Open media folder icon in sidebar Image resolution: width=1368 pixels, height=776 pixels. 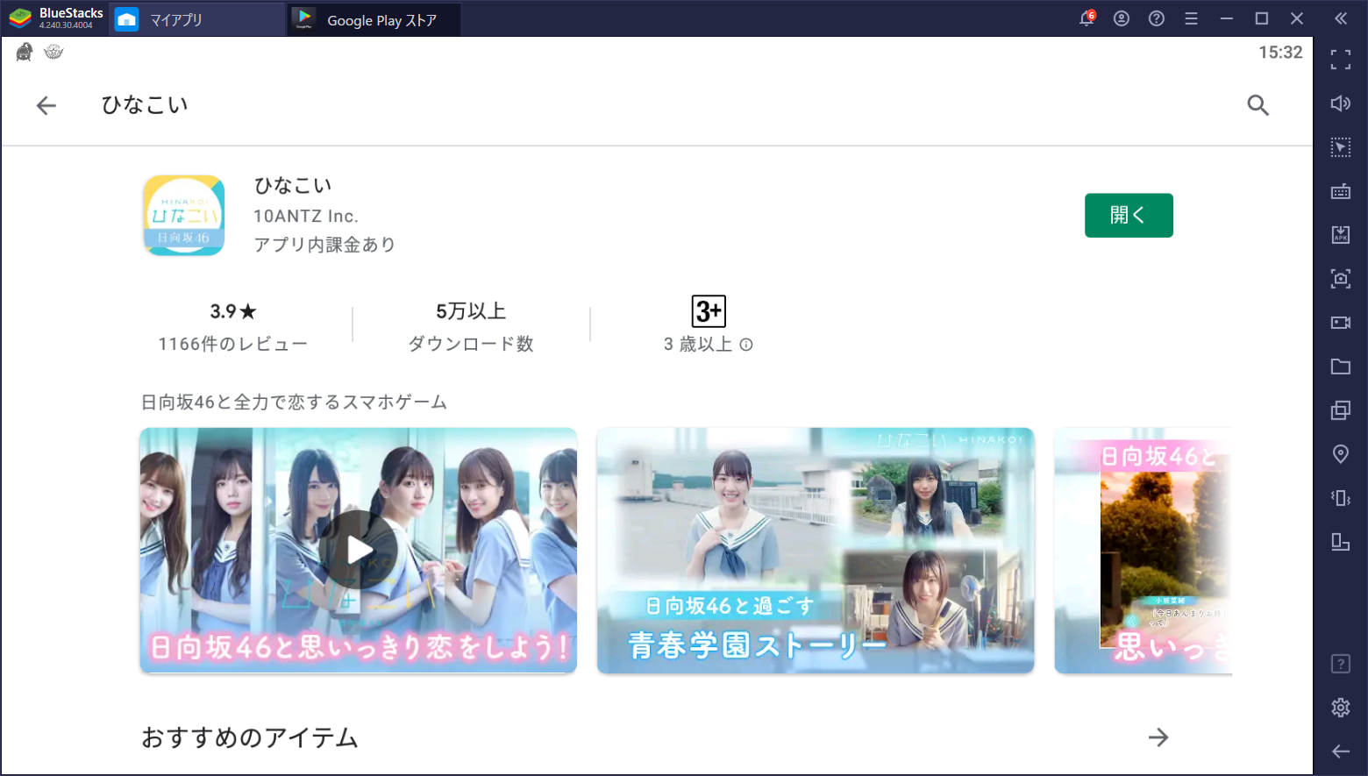point(1341,367)
